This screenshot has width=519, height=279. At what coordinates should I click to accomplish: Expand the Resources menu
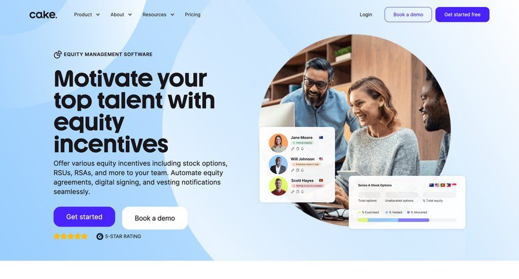point(158,14)
